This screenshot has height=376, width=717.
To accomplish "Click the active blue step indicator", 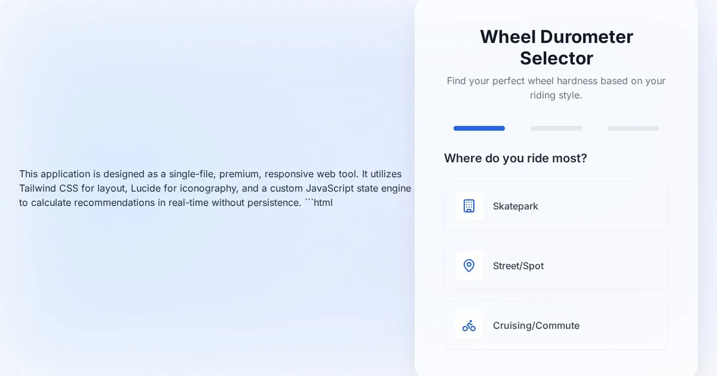I will tap(479, 128).
